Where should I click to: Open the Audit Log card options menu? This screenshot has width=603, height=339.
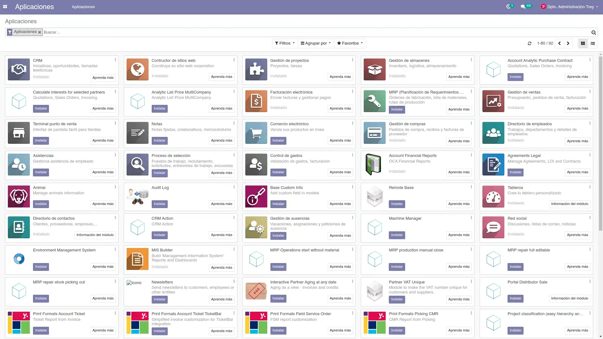[234, 187]
